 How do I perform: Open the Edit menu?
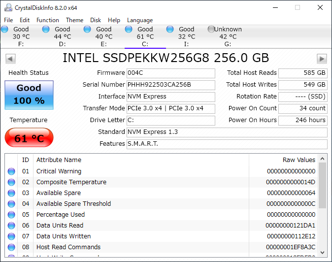(25, 20)
